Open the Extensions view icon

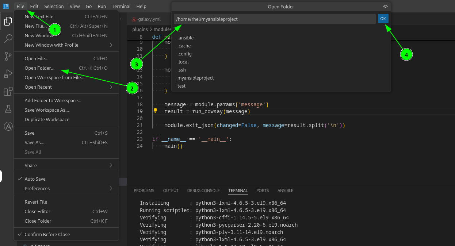8,91
